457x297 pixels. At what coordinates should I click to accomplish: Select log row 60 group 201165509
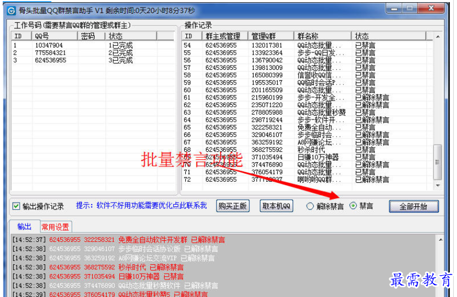click(307, 90)
